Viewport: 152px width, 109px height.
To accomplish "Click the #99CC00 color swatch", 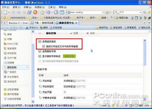I will [x=69, y=56].
